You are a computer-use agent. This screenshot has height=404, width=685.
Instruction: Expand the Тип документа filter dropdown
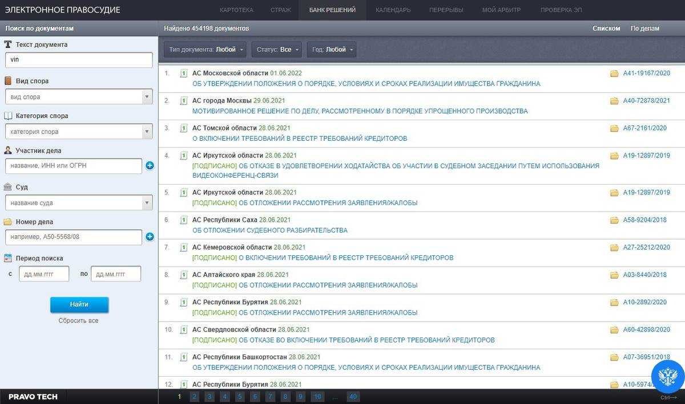point(205,50)
